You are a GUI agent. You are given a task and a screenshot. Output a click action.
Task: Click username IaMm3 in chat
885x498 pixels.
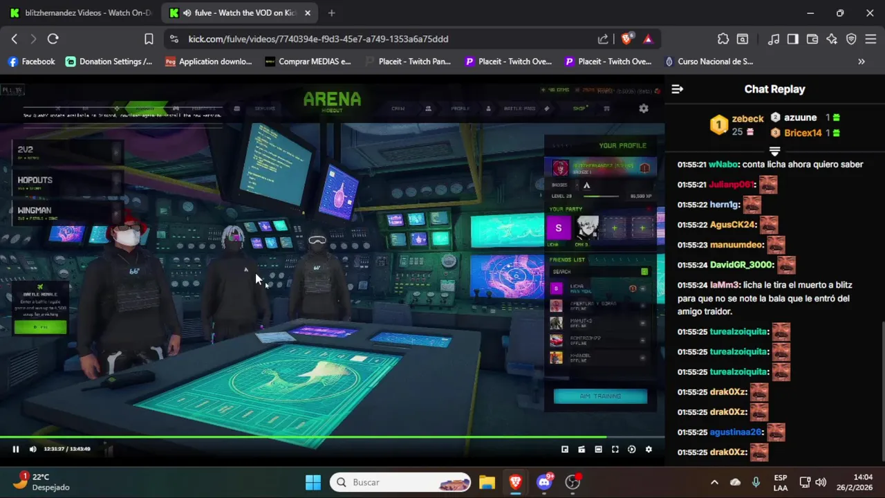(x=724, y=285)
